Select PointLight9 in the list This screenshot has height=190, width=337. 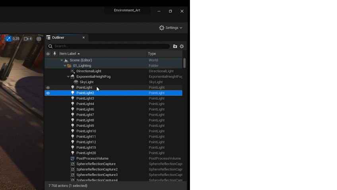click(x=85, y=125)
